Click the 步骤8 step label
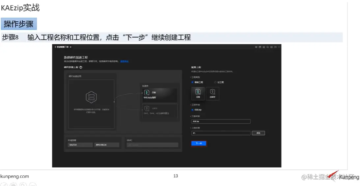360x186 pixels. (10, 37)
